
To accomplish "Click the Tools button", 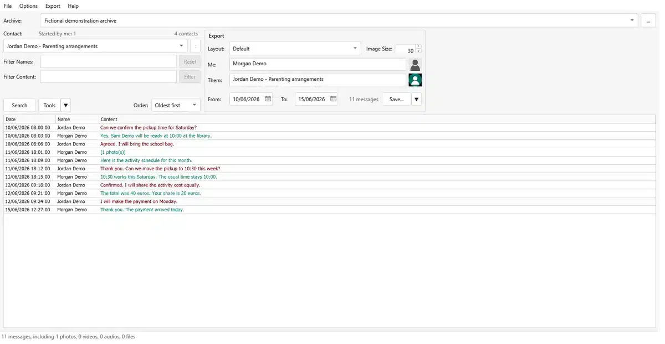I will point(49,105).
